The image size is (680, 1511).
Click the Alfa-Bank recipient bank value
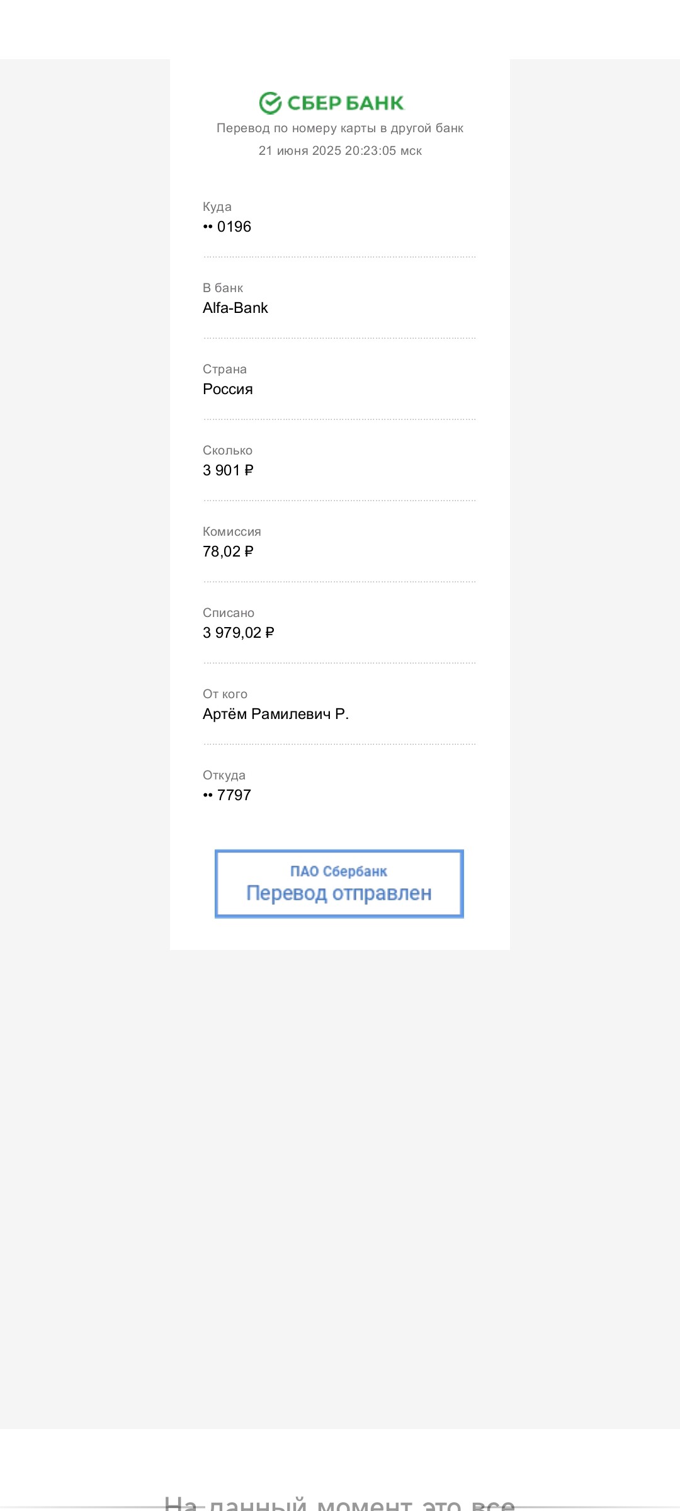(x=235, y=308)
